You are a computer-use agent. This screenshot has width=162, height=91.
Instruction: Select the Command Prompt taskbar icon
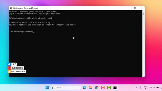(x=115, y=88)
